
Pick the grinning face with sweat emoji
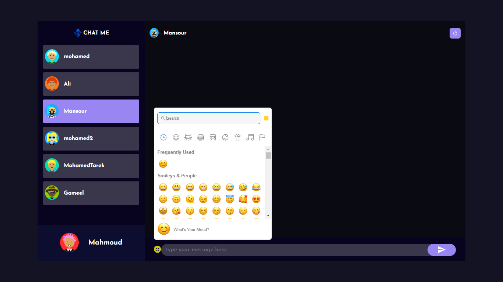230,187
